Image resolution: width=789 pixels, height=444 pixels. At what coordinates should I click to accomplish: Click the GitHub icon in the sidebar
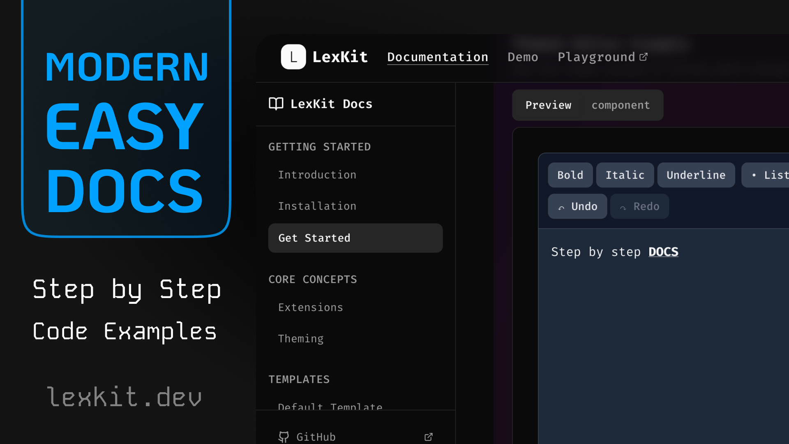[284, 437]
